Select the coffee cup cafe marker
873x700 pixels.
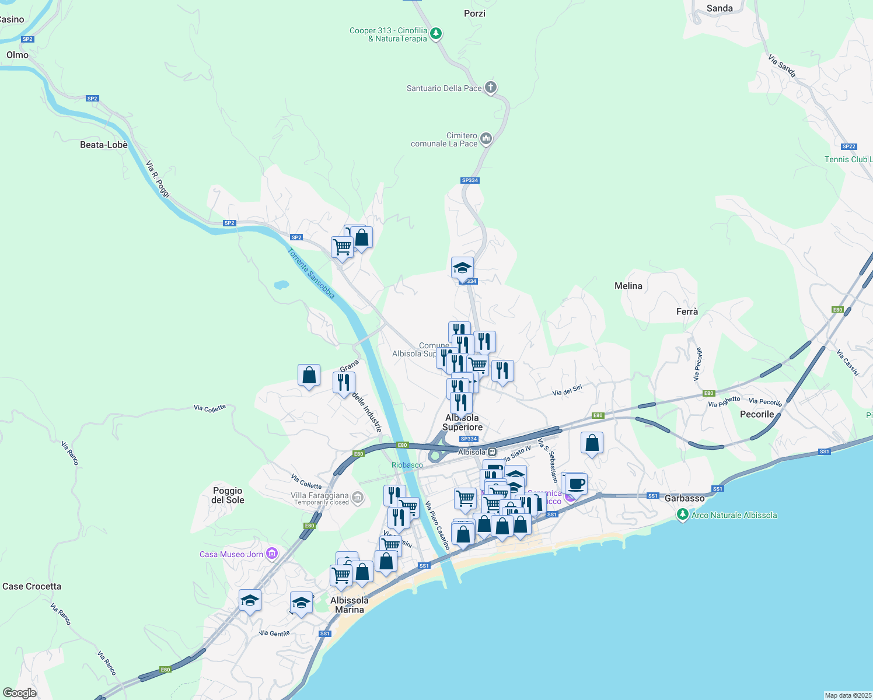pos(575,484)
